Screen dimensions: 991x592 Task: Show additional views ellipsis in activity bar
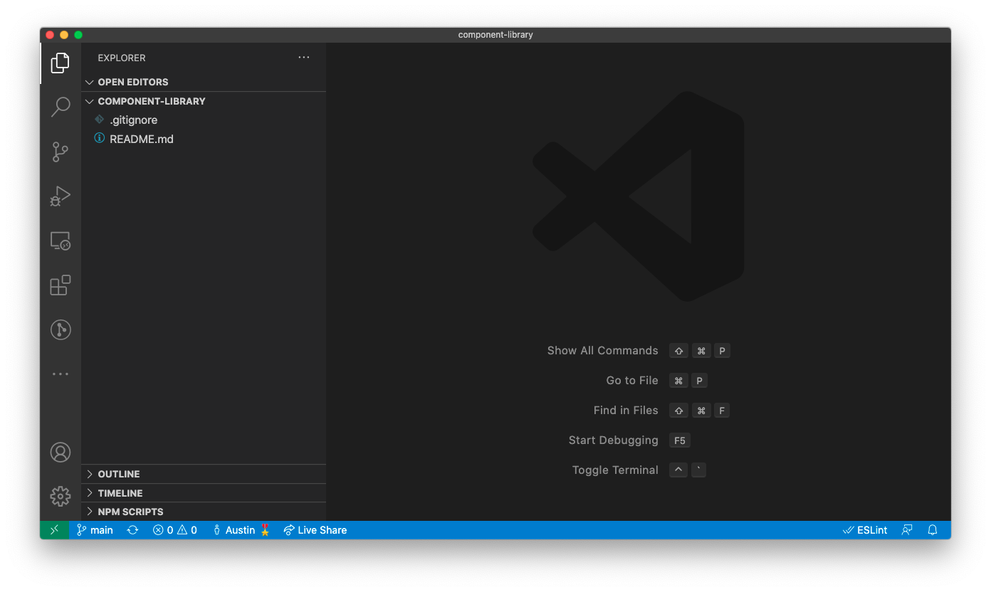tap(61, 374)
